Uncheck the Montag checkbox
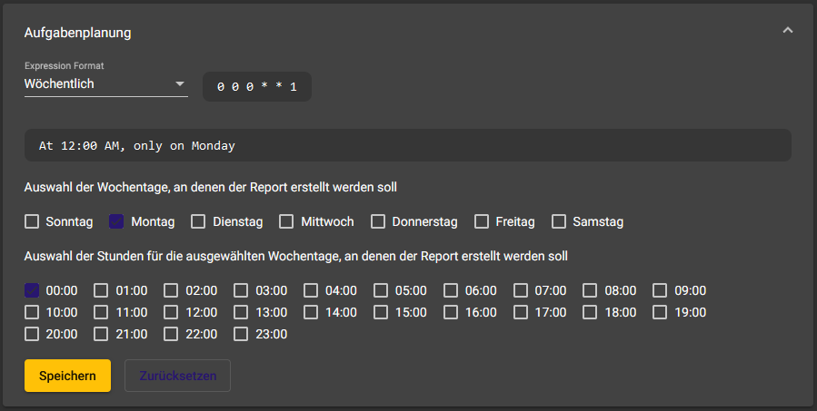The image size is (817, 411). click(x=116, y=221)
